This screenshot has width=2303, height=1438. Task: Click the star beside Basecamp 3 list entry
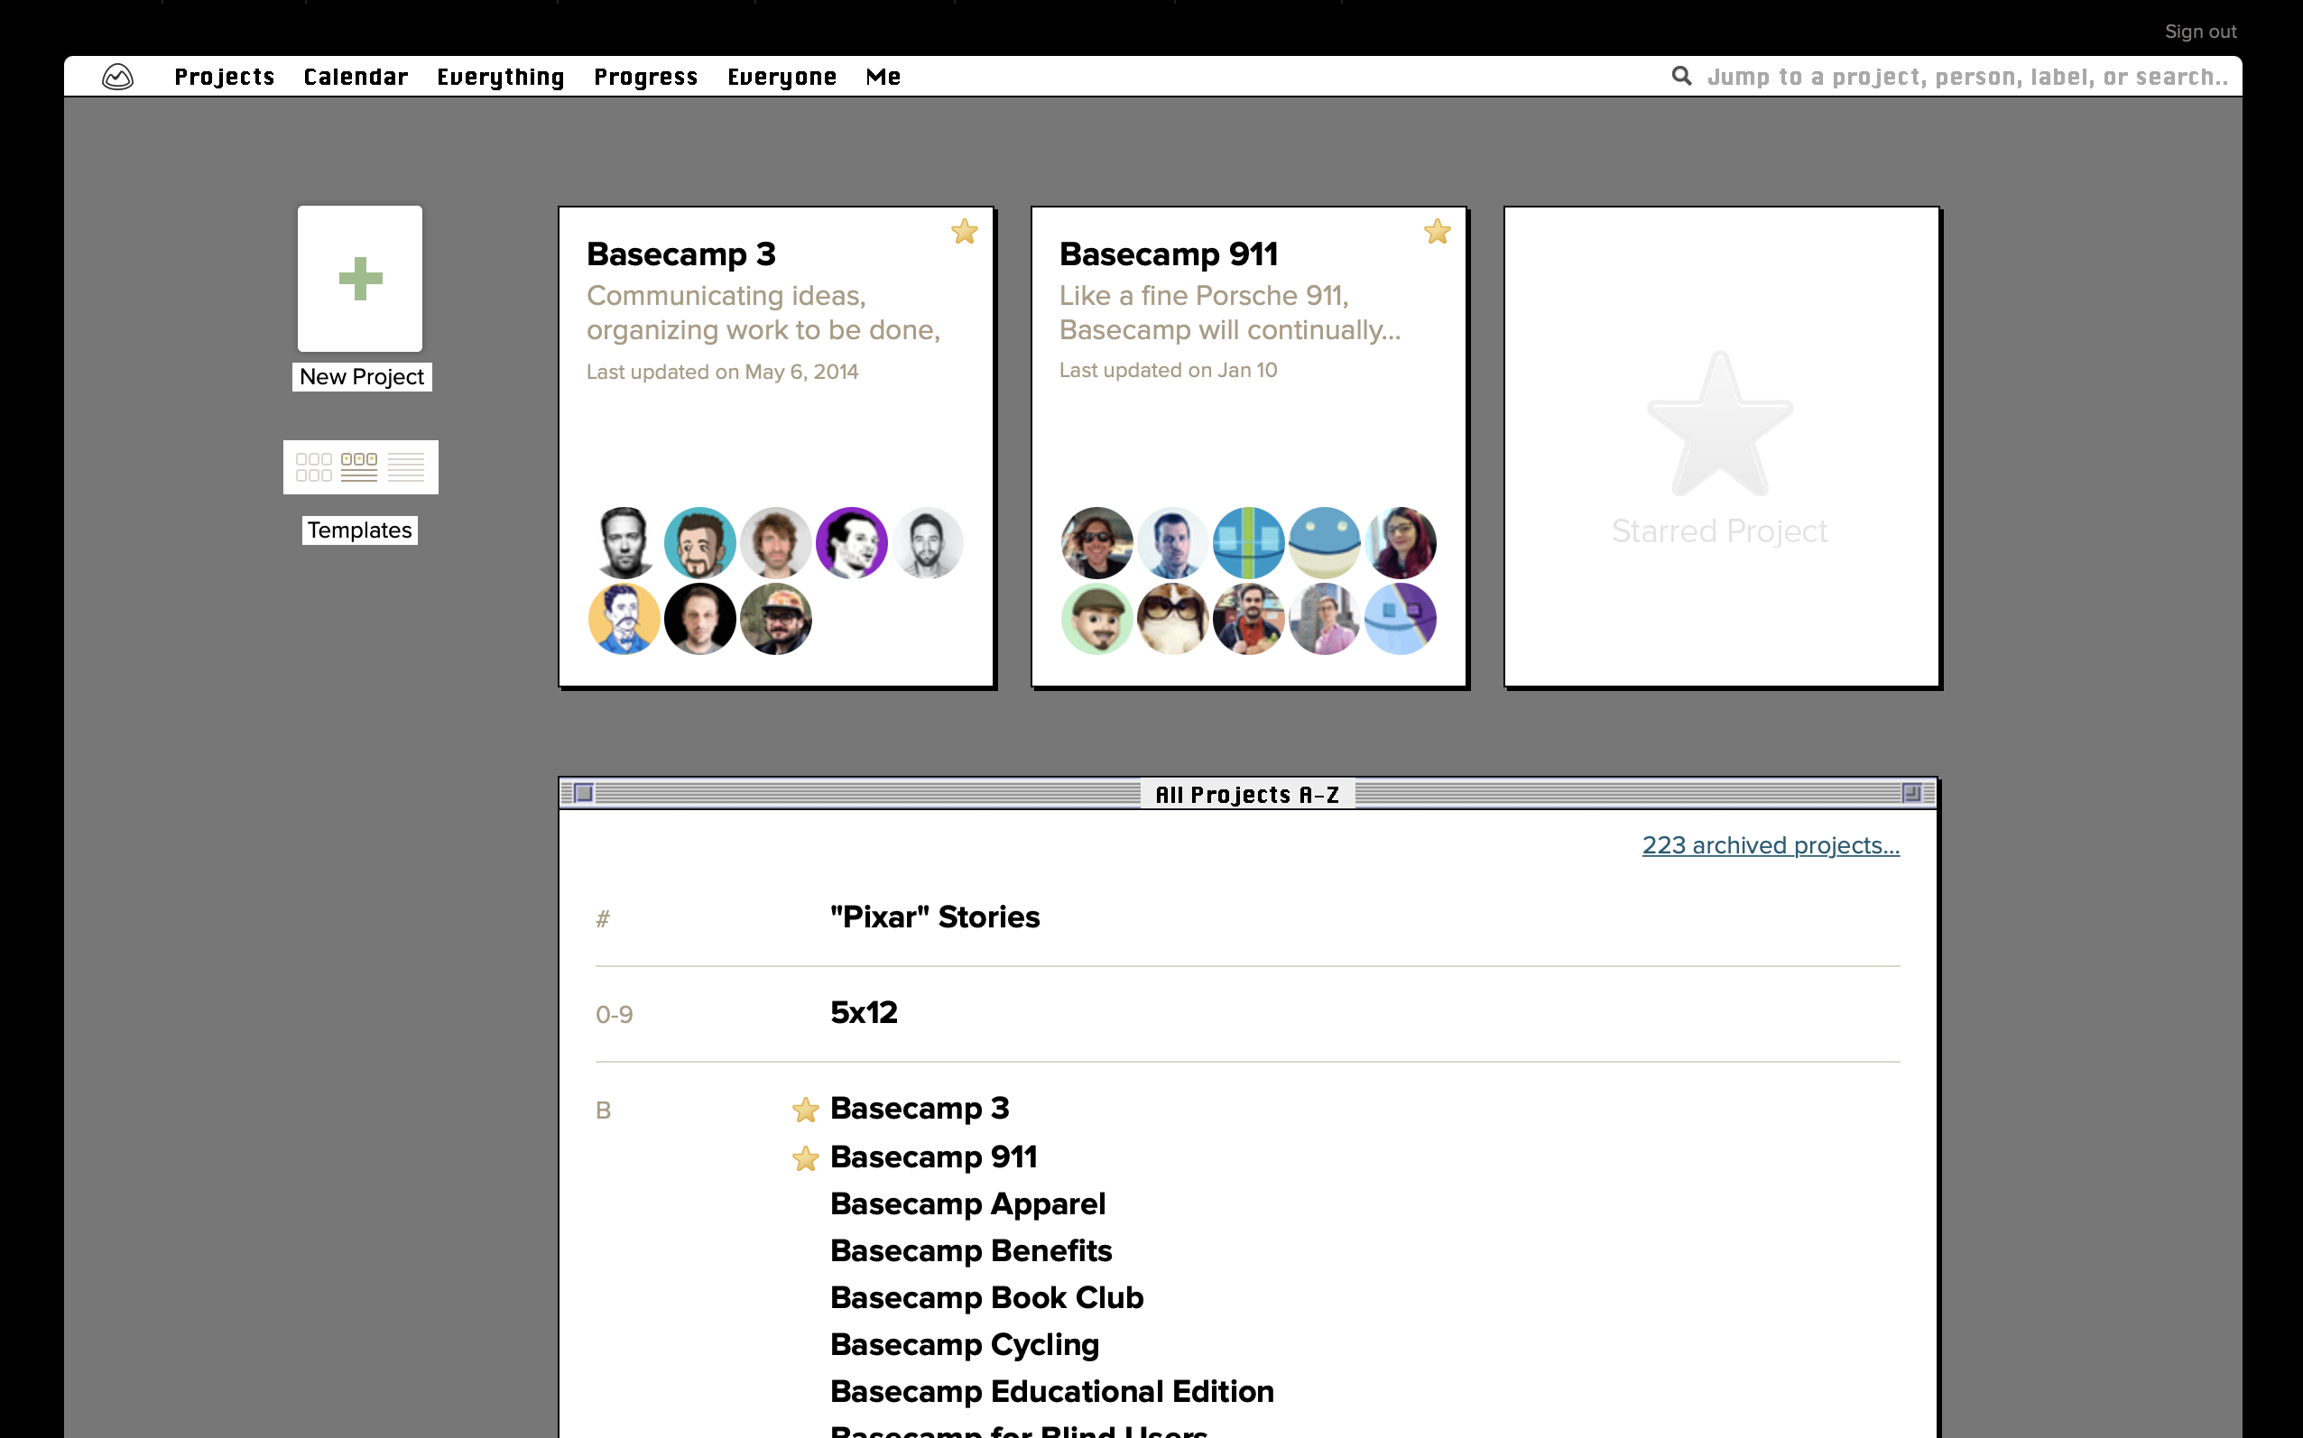click(x=806, y=1110)
